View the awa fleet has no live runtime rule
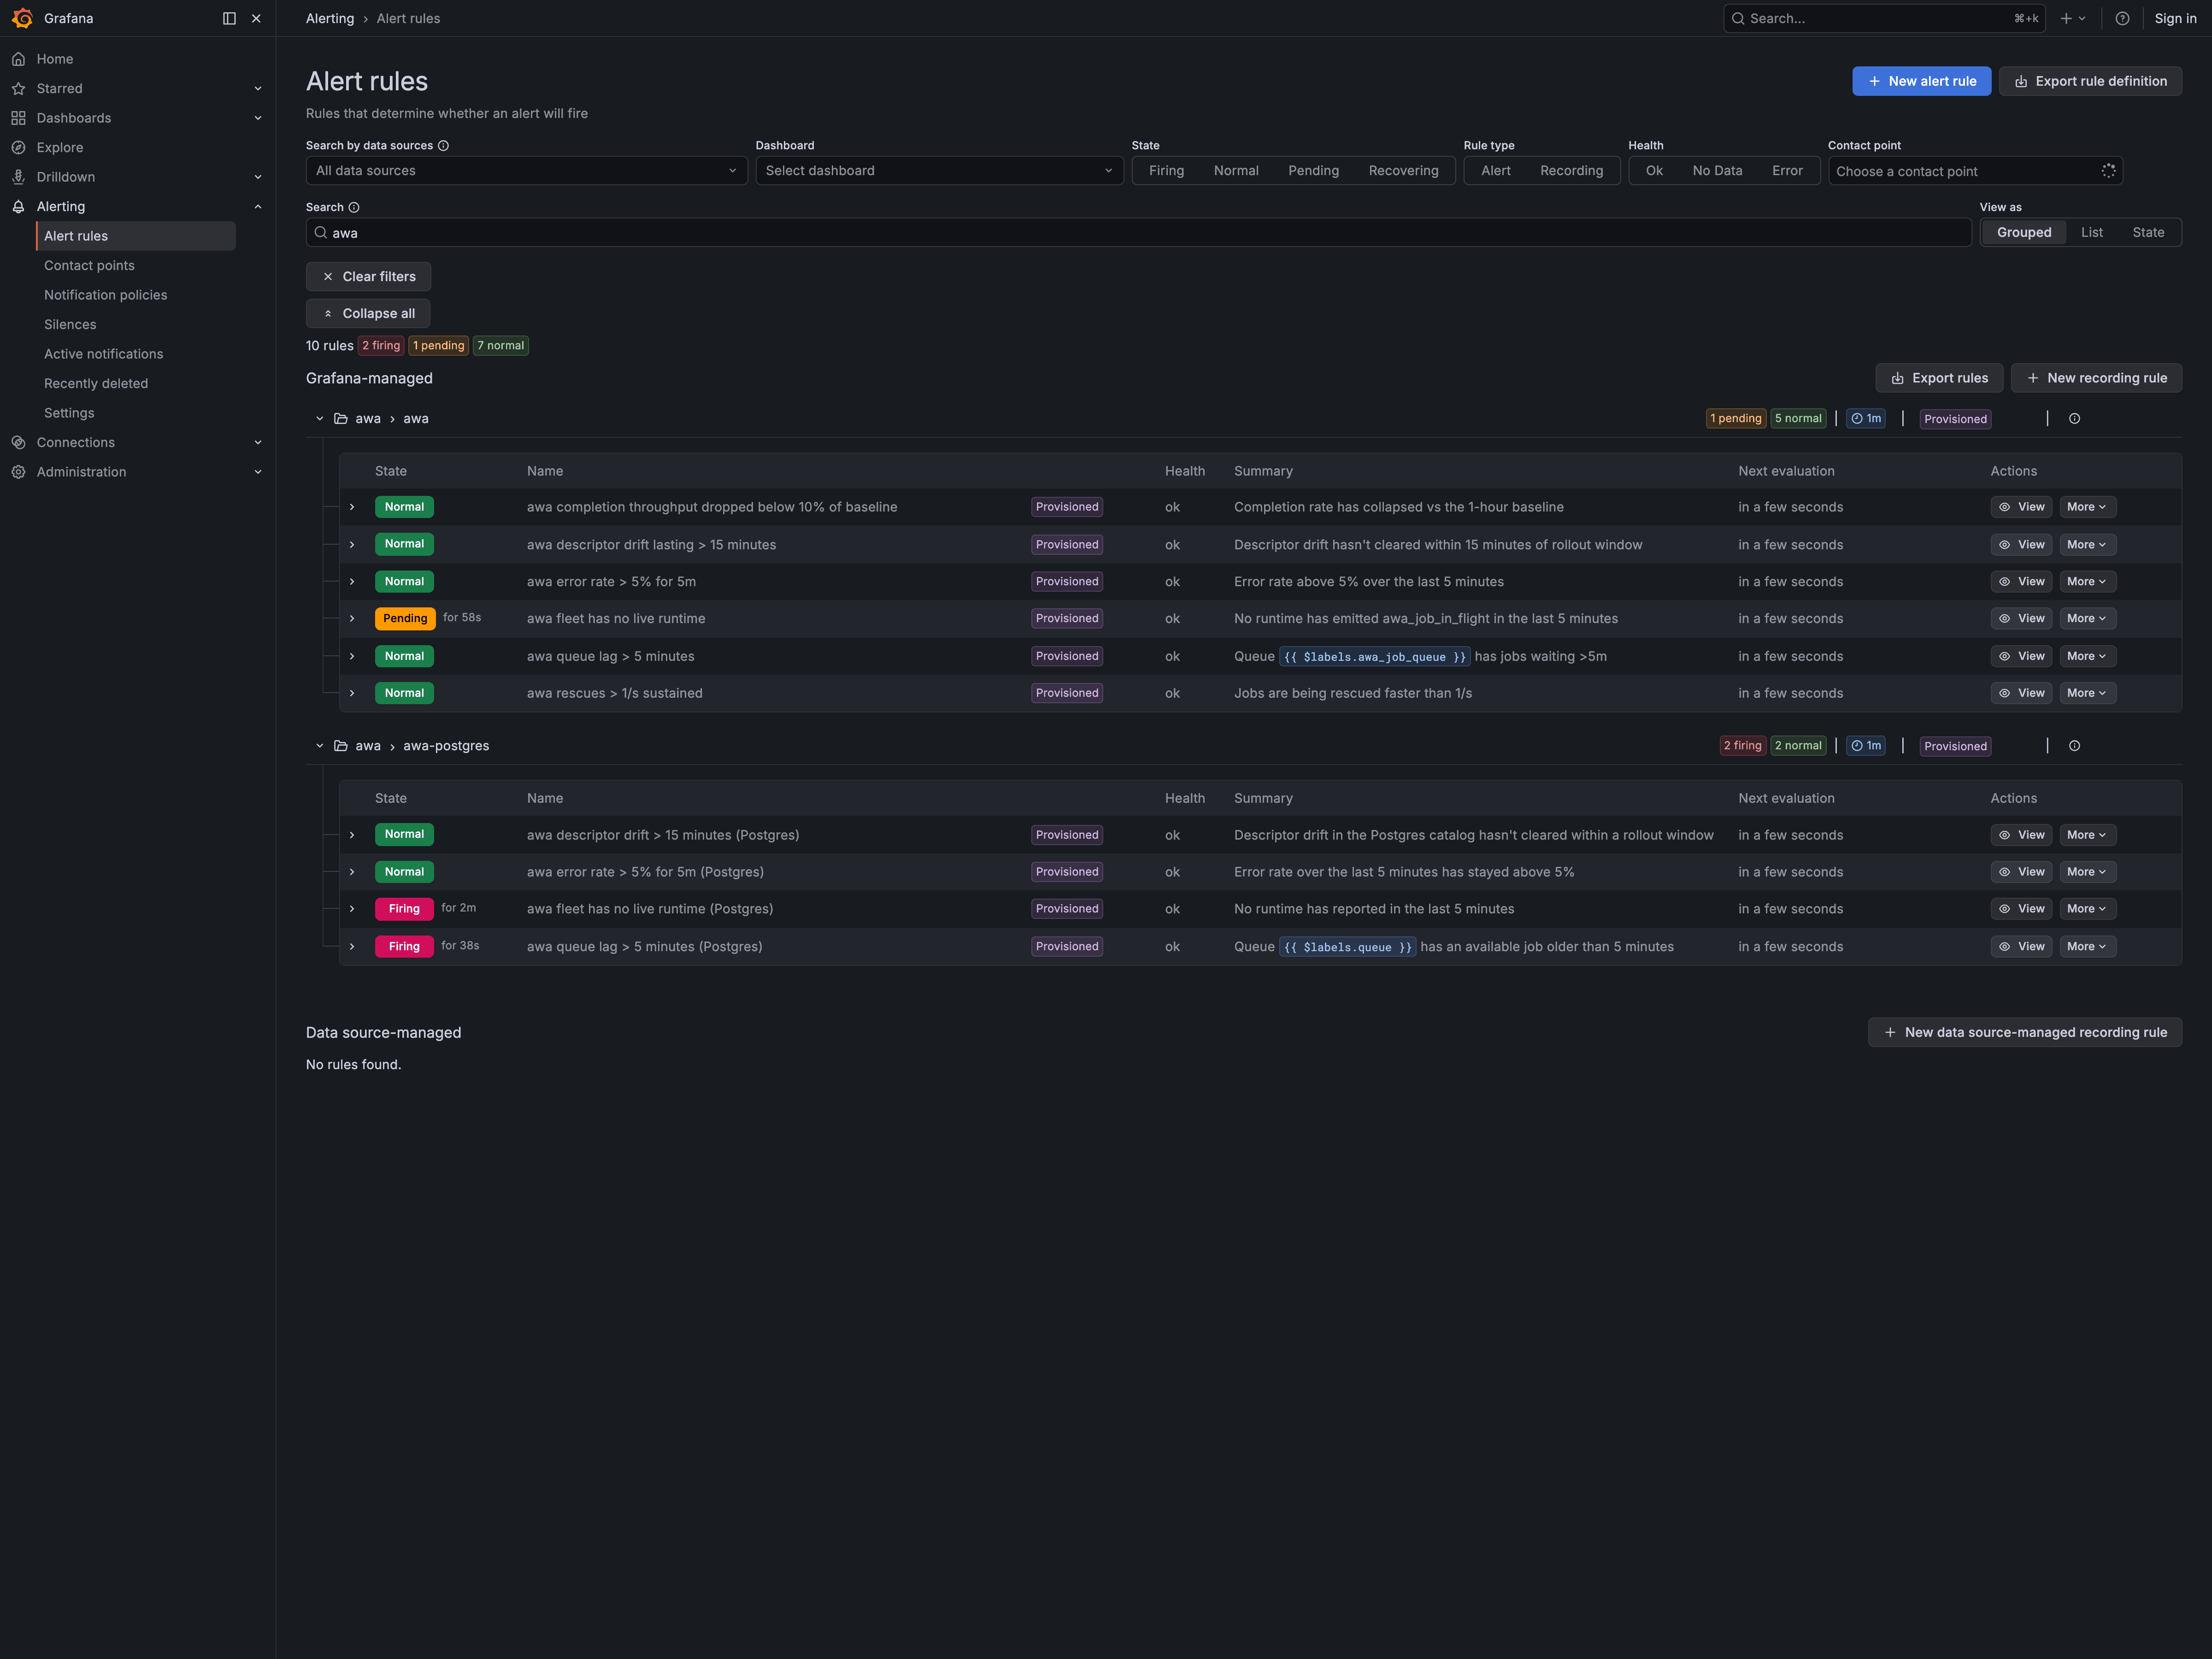This screenshot has height=1659, width=2212. tap(2021, 619)
